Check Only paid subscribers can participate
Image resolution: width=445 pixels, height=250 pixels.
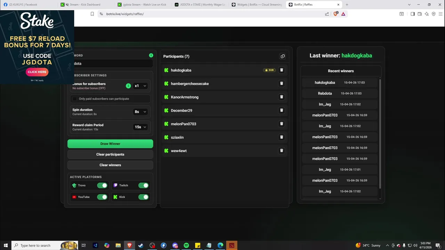pyautogui.click(x=74, y=99)
